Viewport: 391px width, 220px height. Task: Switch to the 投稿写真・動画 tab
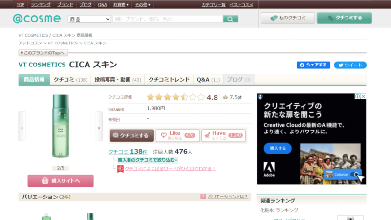tap(118, 80)
